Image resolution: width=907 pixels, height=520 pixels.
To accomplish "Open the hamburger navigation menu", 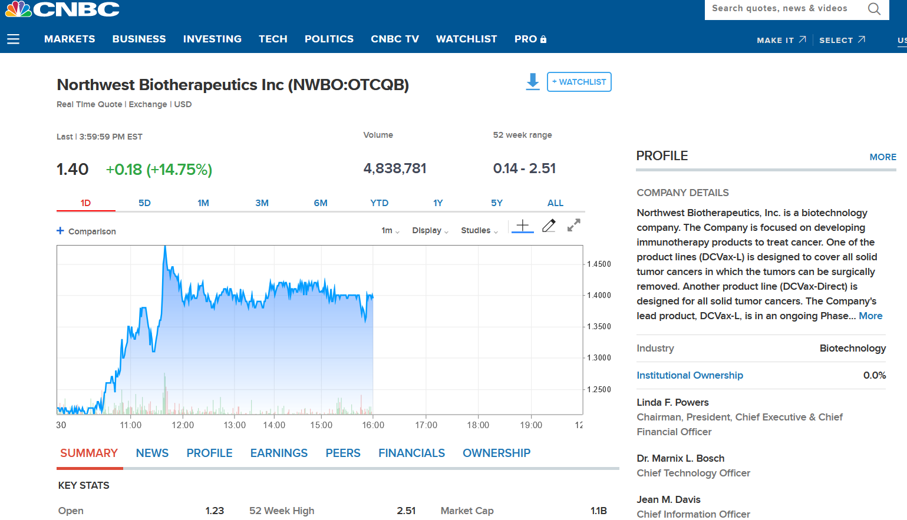I will coord(13,39).
